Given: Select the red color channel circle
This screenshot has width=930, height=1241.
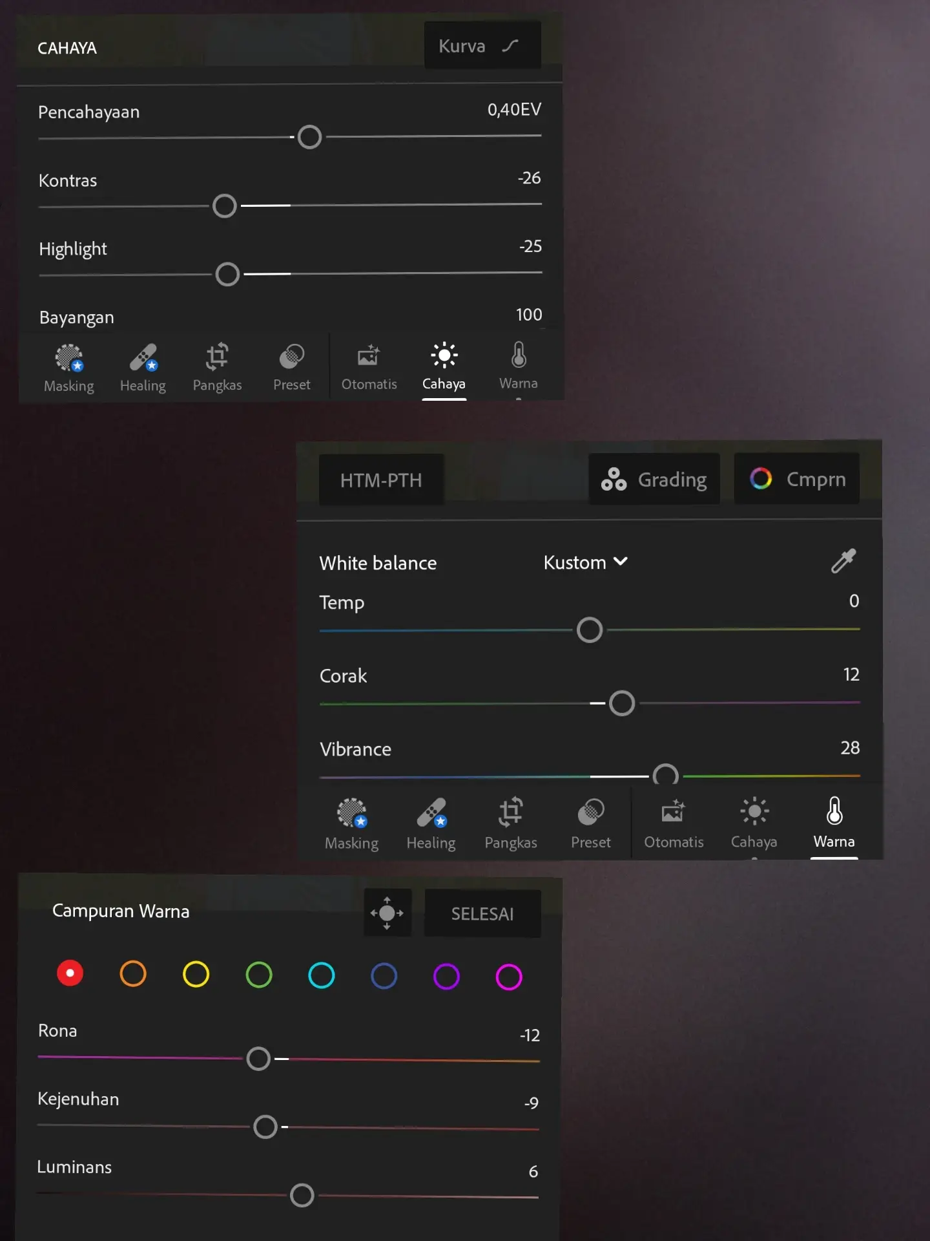Looking at the screenshot, I should click(70, 973).
